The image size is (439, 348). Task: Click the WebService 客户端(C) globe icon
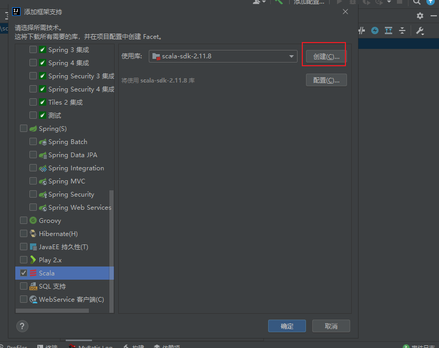coord(33,299)
